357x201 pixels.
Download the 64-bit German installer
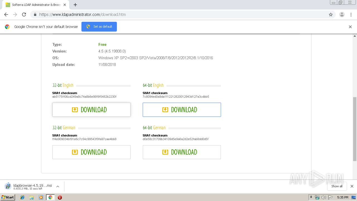182,152
